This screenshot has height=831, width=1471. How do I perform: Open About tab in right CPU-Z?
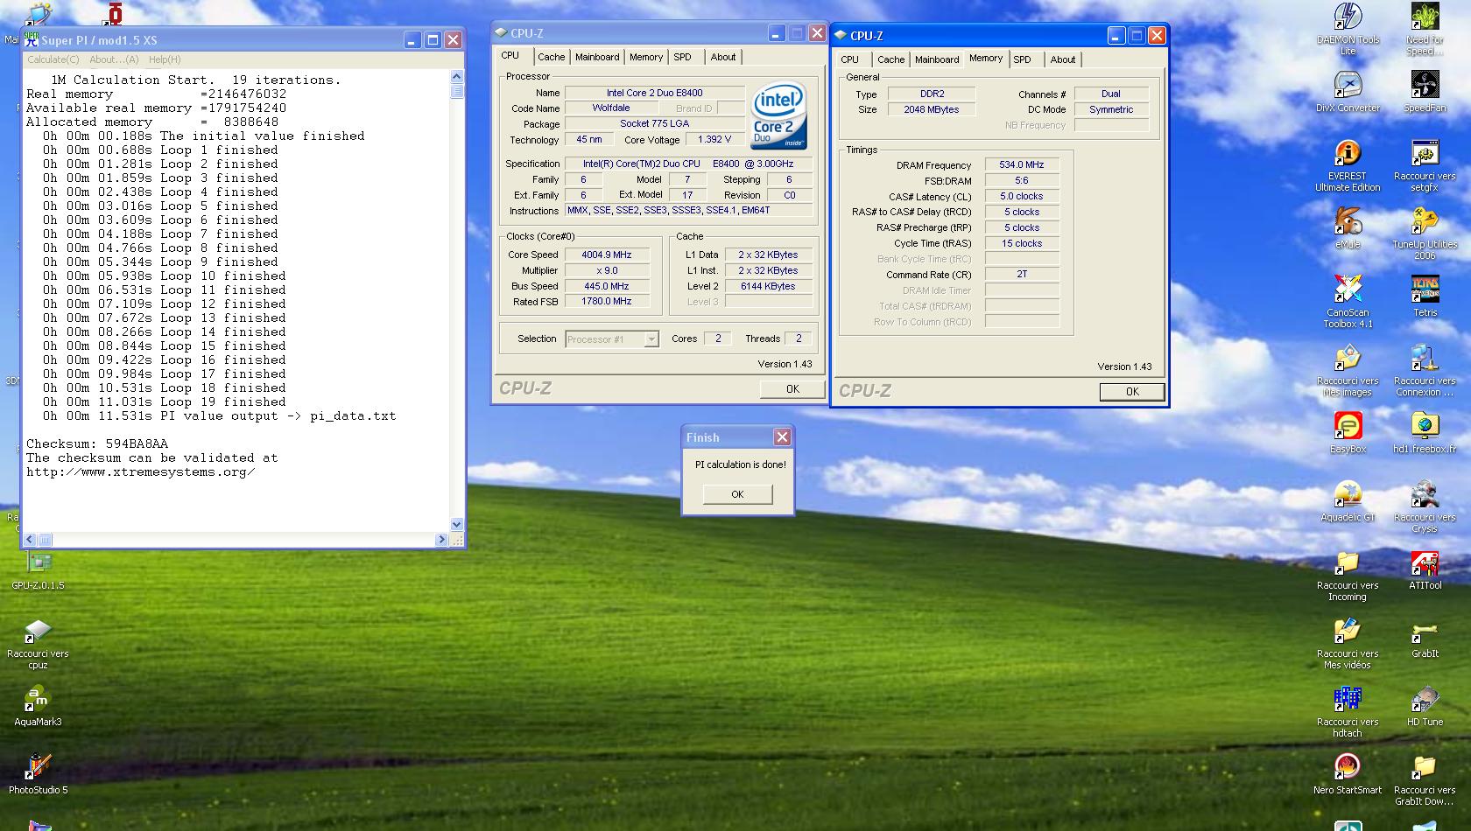click(x=1063, y=59)
